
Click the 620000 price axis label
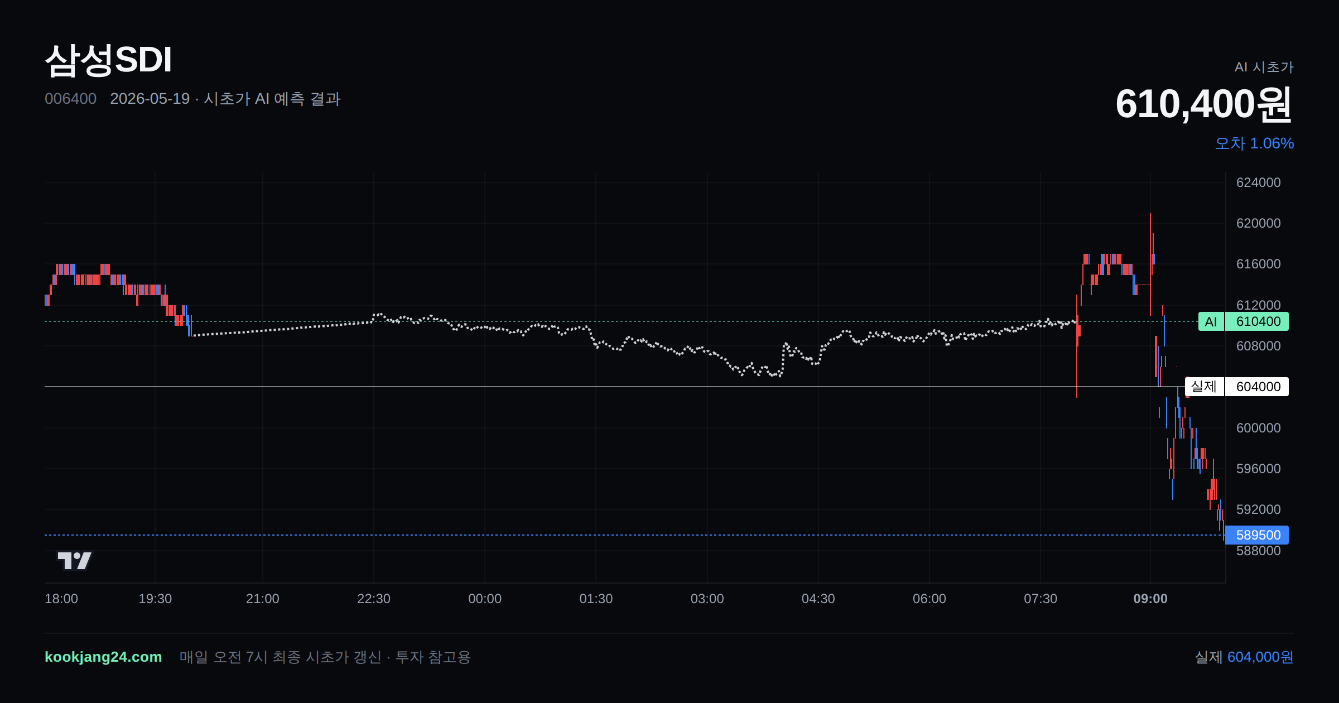tap(1259, 223)
